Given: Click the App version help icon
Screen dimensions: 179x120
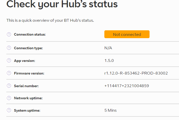Looking at the screenshot, I should 9,61.
